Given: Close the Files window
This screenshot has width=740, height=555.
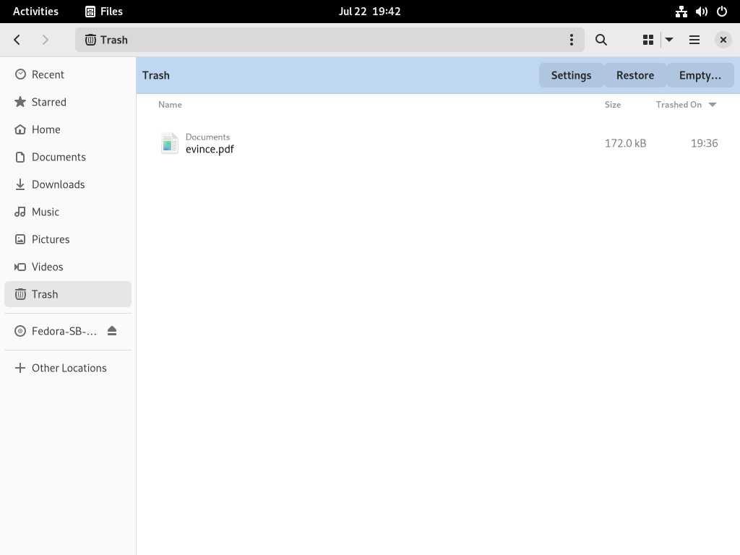Looking at the screenshot, I should 723,40.
